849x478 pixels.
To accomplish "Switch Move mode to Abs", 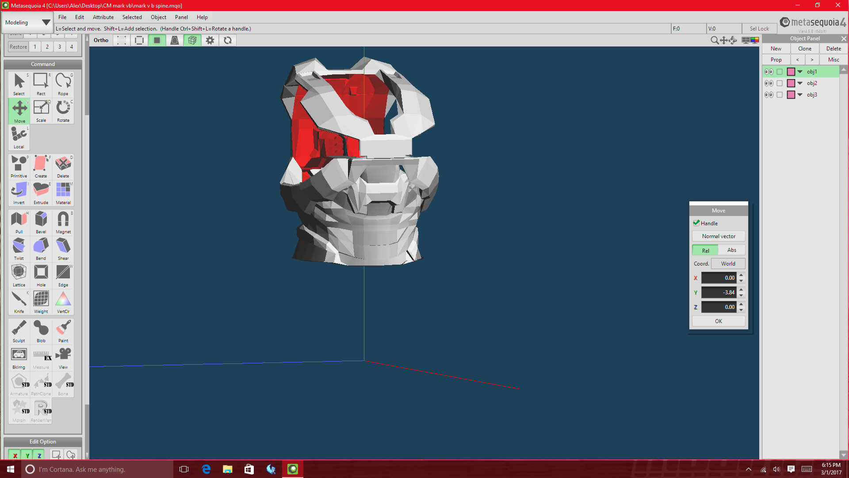I will click(732, 250).
